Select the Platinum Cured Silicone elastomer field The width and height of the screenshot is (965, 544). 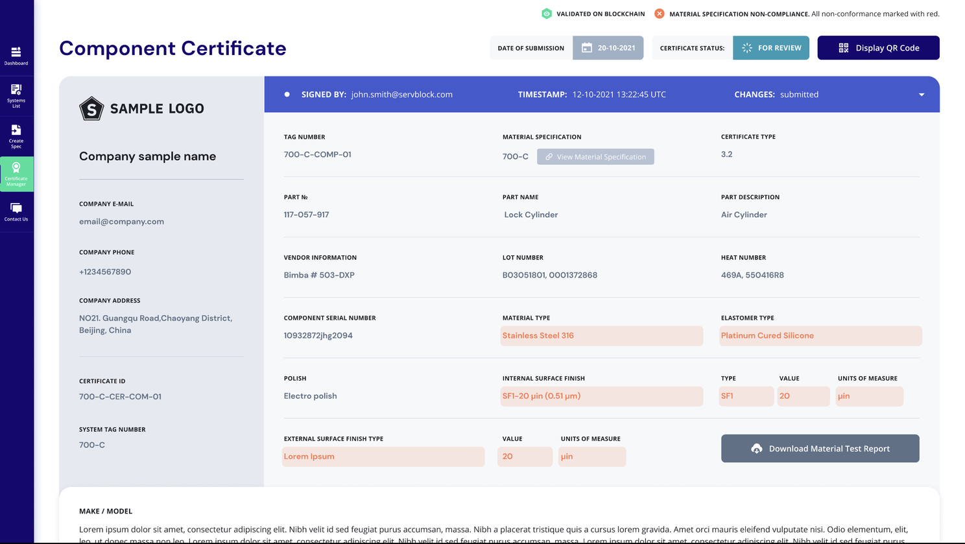820,336
